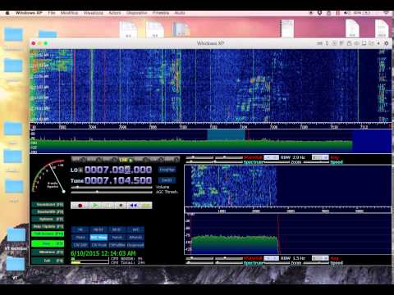Toggle AFC button
394x295 pixels.
pyautogui.click(x=135, y=229)
